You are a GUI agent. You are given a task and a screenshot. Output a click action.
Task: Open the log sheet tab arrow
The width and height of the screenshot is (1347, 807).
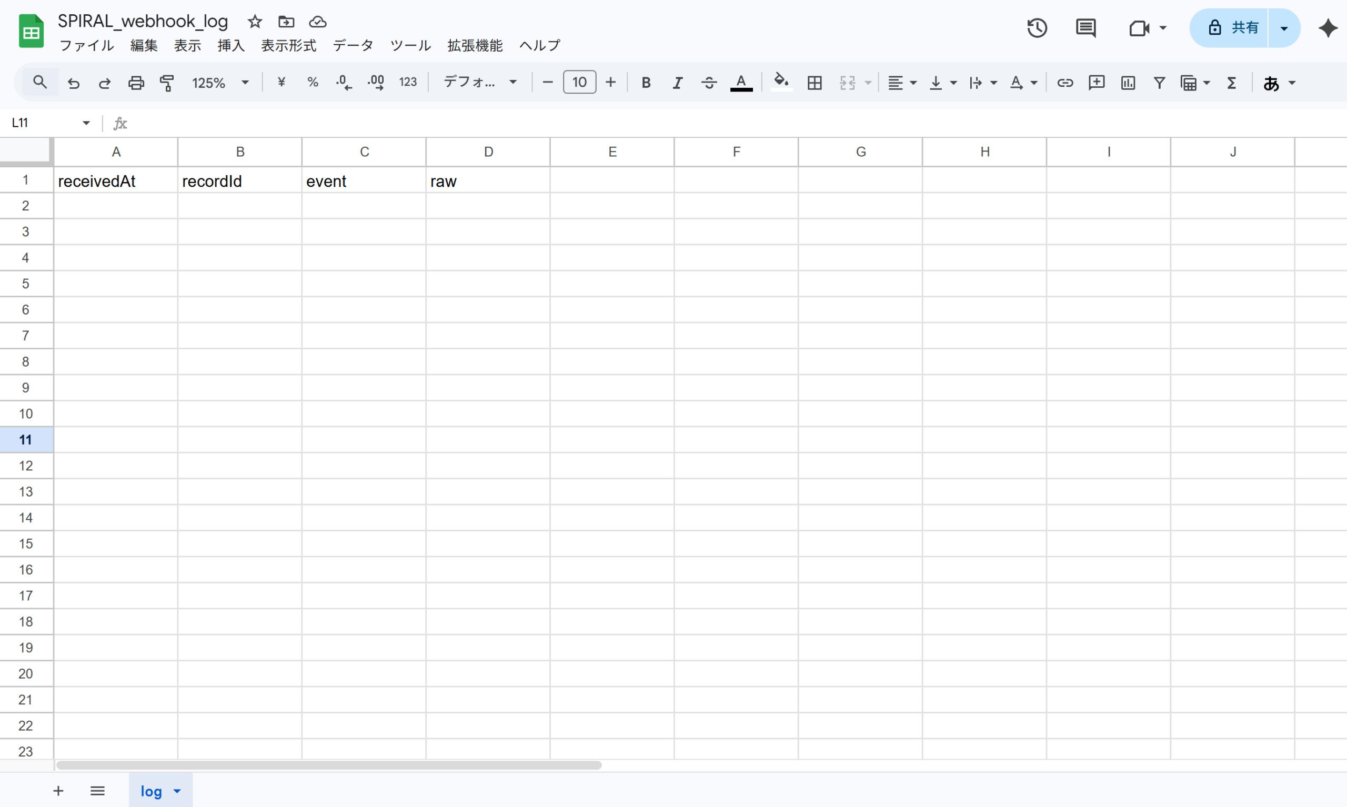coord(177,791)
